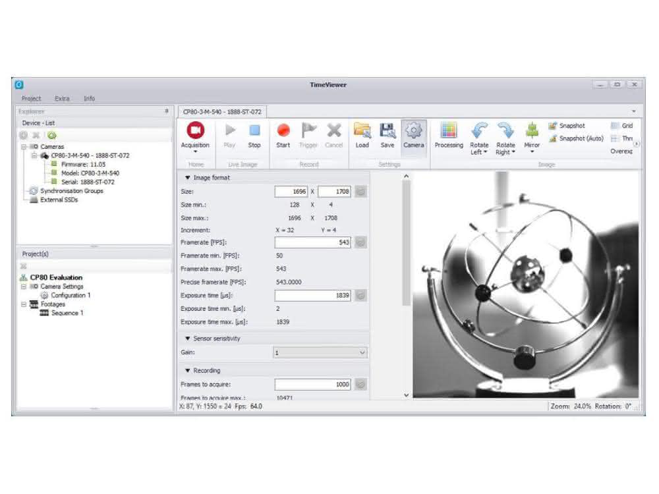Image resolution: width=659 pixels, height=494 pixels.
Task: Toggle the Grid overlay in the ribbon
Action: point(622,126)
